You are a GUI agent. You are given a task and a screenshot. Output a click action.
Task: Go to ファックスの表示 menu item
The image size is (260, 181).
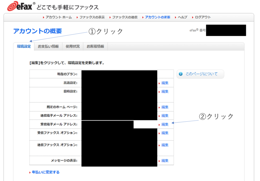tap(92, 17)
